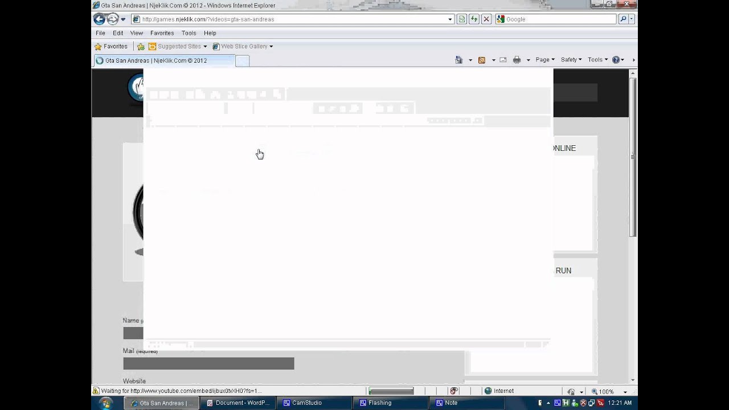Open the Favorites menu in menu bar
Screen dimensions: 729x410
click(162, 33)
